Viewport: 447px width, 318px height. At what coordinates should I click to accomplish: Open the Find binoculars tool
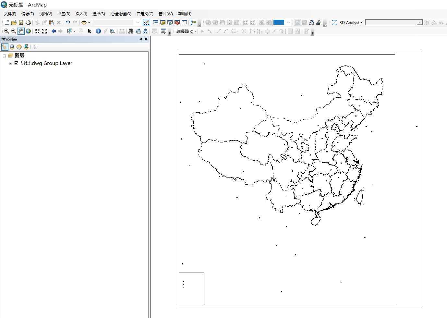pyautogui.click(x=131, y=31)
